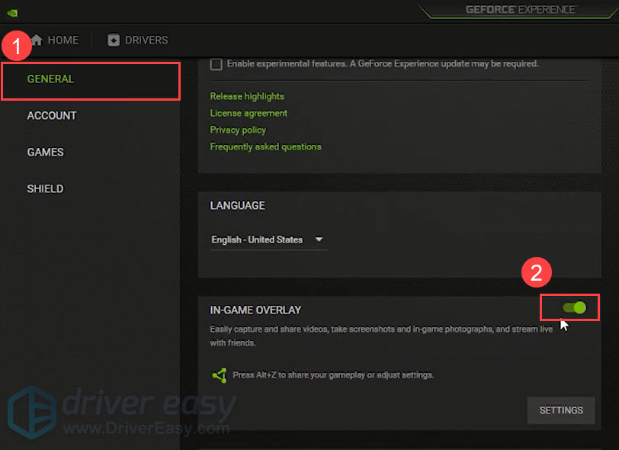The width and height of the screenshot is (619, 450).
Task: Expand the language dropdown arrow
Action: [x=319, y=239]
